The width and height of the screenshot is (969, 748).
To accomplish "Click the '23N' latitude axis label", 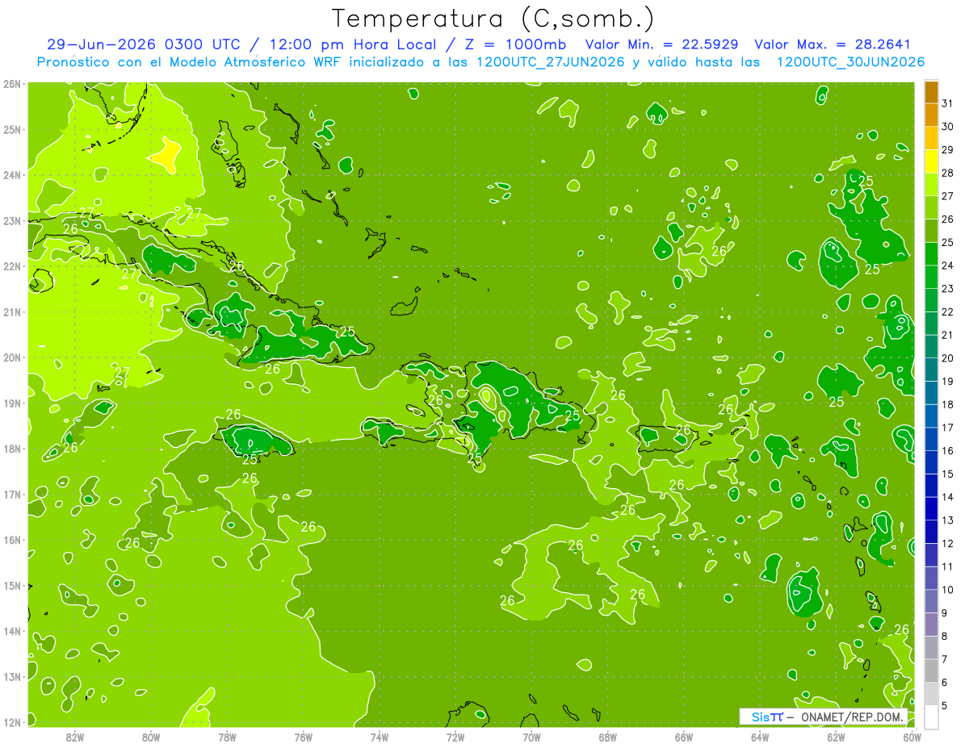I will (11, 220).
